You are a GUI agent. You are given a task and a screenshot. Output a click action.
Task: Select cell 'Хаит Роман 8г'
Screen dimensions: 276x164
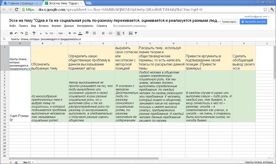coord(20,96)
